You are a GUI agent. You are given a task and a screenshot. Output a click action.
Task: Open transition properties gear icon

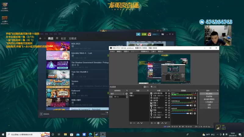pos(127,94)
